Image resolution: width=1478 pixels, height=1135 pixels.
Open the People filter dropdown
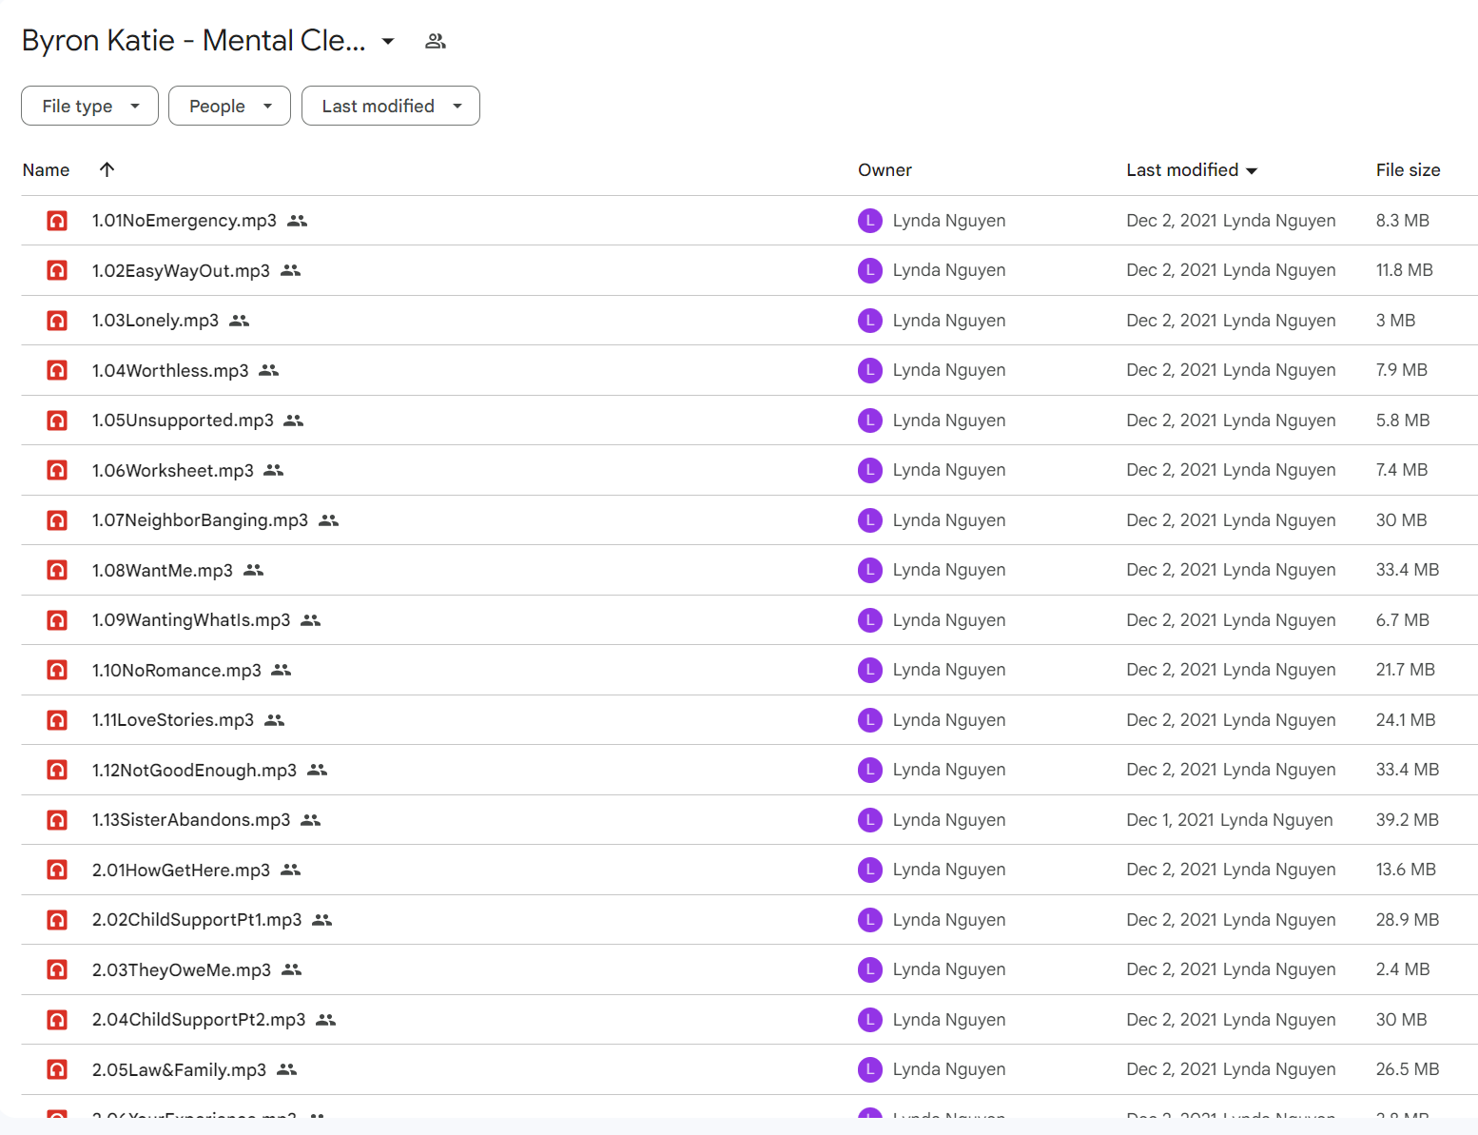[229, 106]
